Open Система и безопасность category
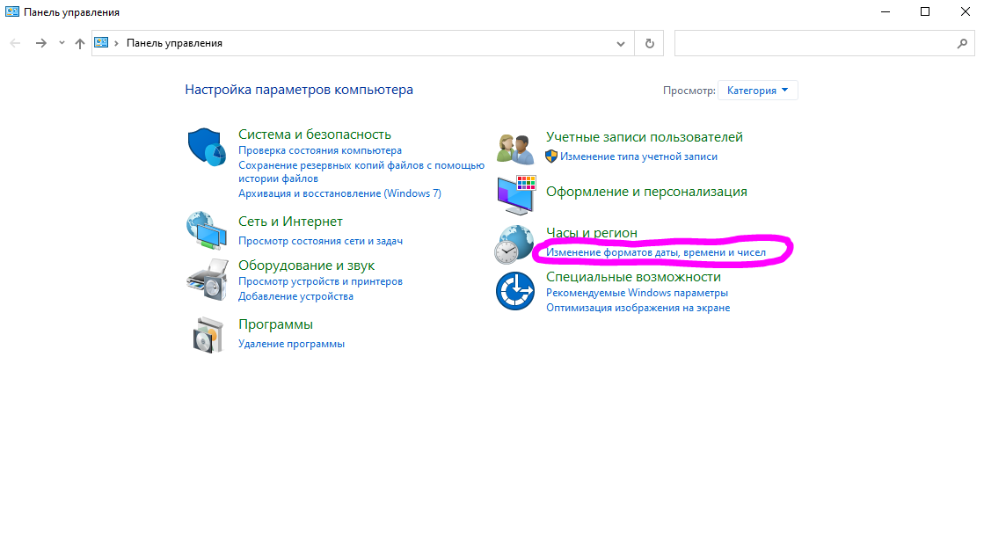This screenshot has height=553, width=984. pyautogui.click(x=315, y=135)
